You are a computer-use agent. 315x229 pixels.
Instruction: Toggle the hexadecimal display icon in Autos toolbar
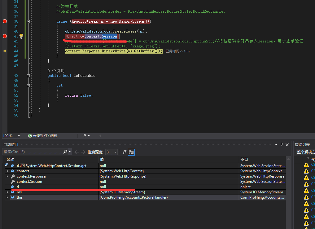pyautogui.click(x=131, y=152)
